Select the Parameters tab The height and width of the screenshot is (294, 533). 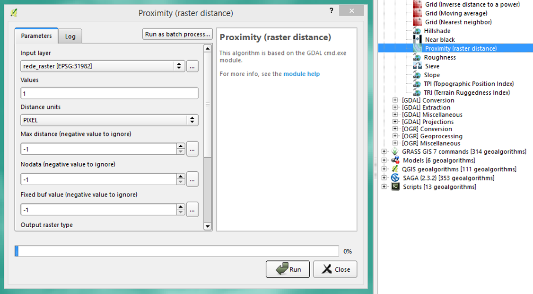pos(36,36)
